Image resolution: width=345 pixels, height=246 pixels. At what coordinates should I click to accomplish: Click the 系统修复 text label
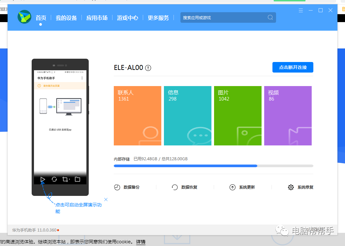(x=305, y=187)
